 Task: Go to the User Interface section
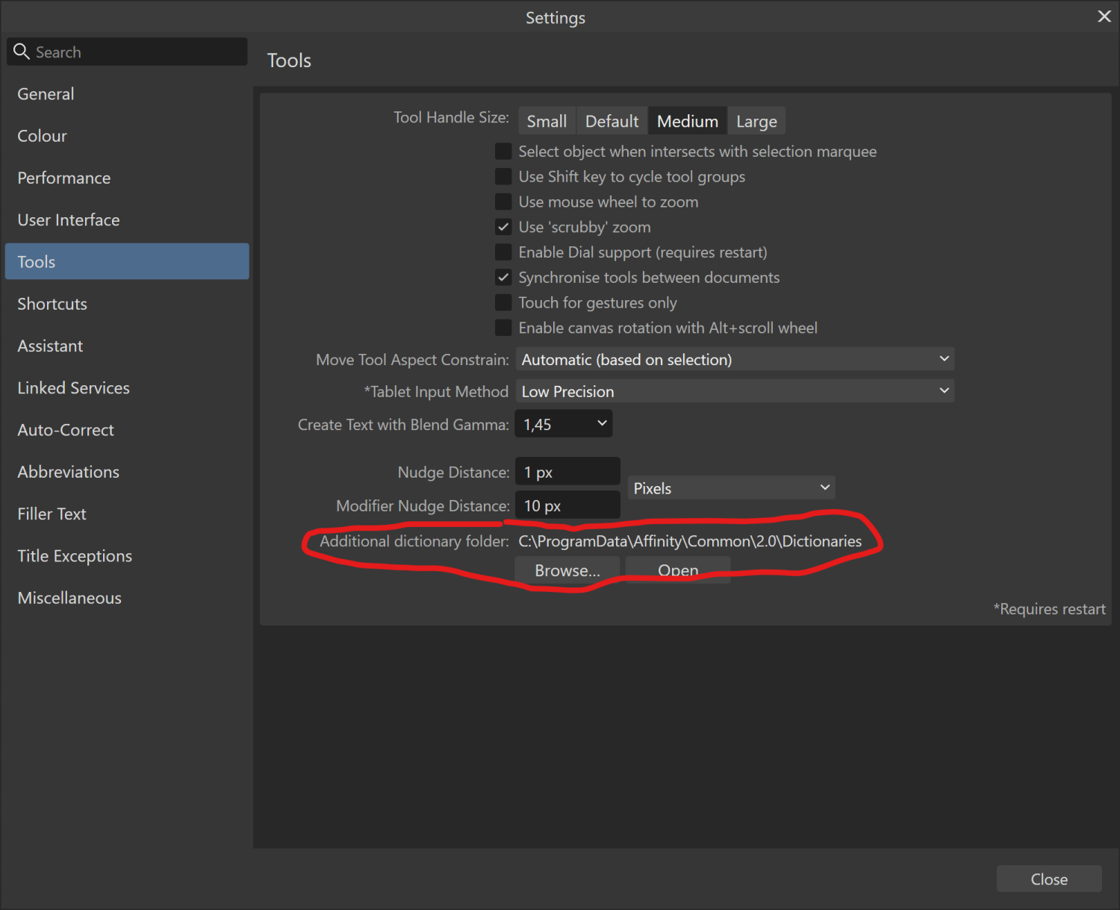69,220
